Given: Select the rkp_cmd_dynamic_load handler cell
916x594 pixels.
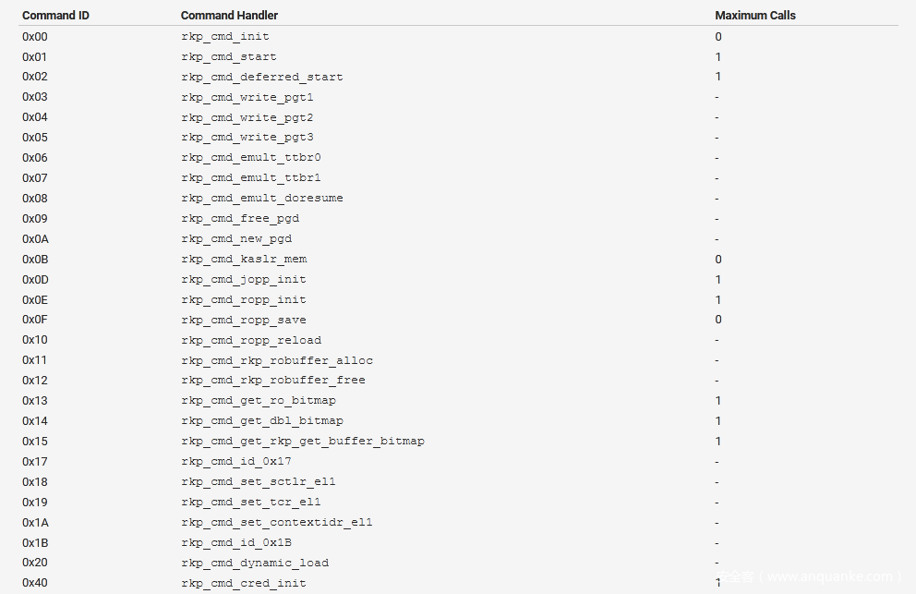Looking at the screenshot, I should (x=254, y=564).
